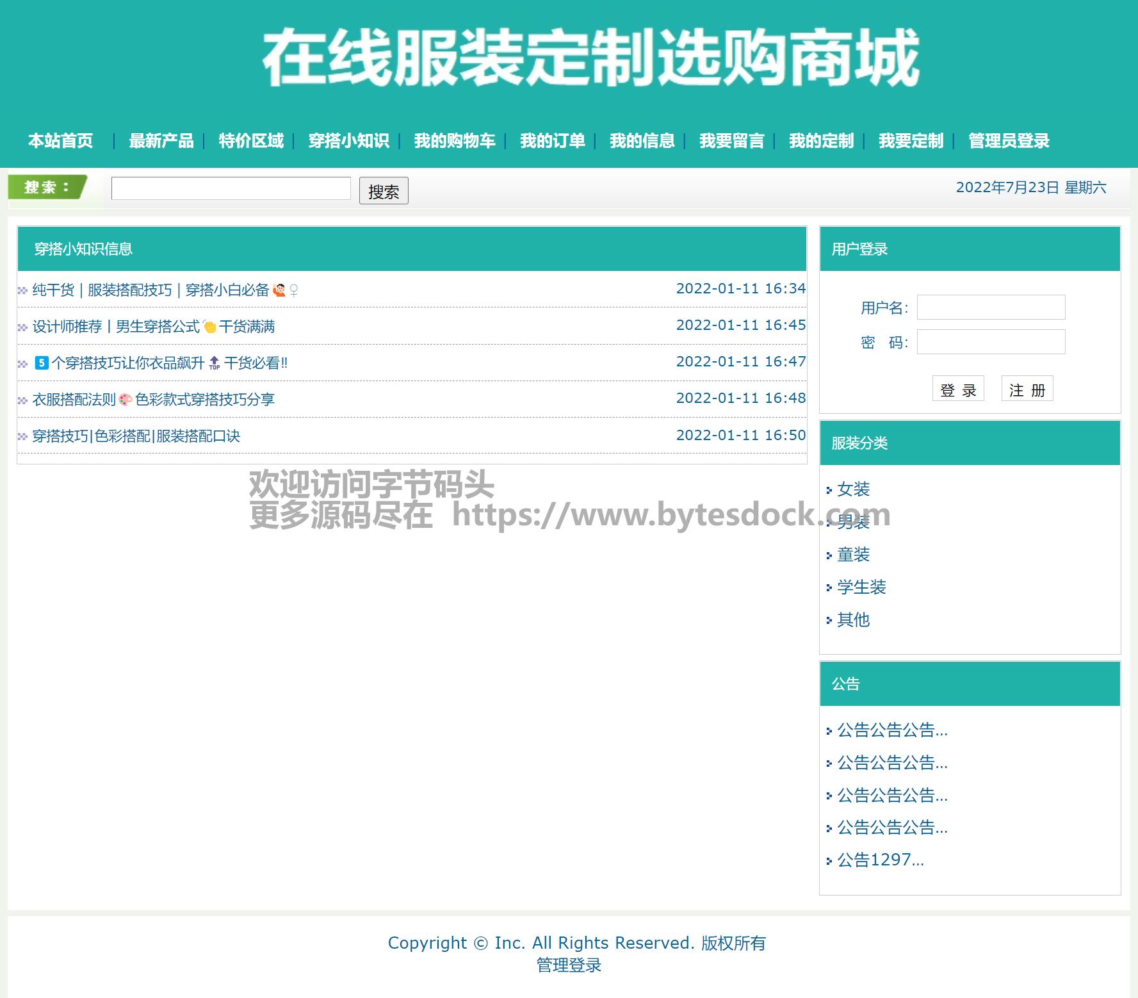Click the green 搜索 label icon
The image size is (1138, 998).
coord(47,188)
